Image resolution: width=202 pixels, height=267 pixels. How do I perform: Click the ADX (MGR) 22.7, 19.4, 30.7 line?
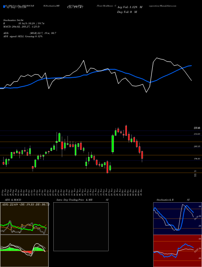point(29,33)
